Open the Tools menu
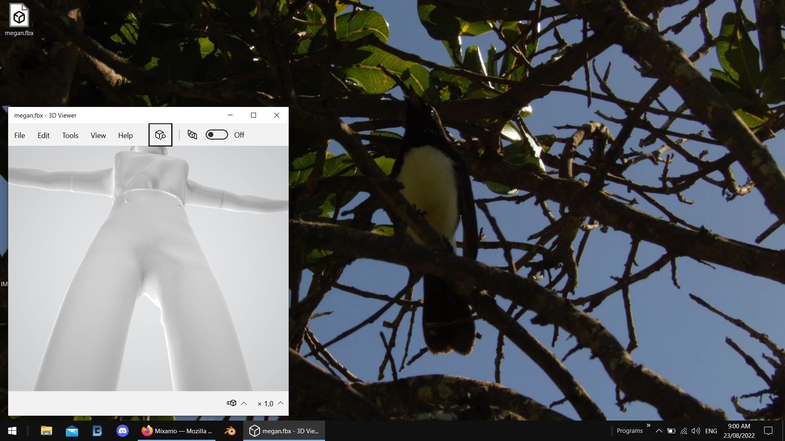Image resolution: width=785 pixels, height=441 pixels. point(70,136)
